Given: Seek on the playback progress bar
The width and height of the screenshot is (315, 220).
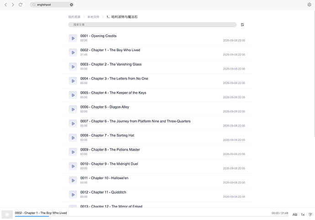Looking at the screenshot, I should [152, 216].
